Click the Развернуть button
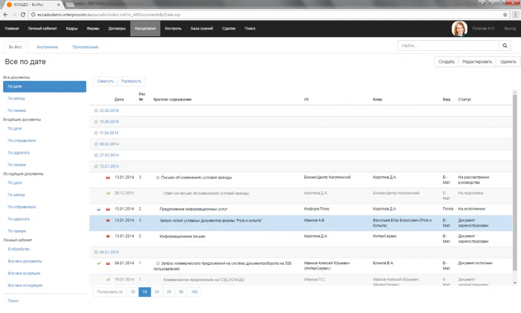This screenshot has height=313, width=521. [131, 81]
